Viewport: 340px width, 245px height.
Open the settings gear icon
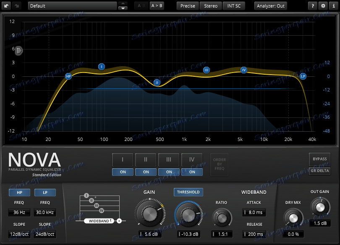323,6
